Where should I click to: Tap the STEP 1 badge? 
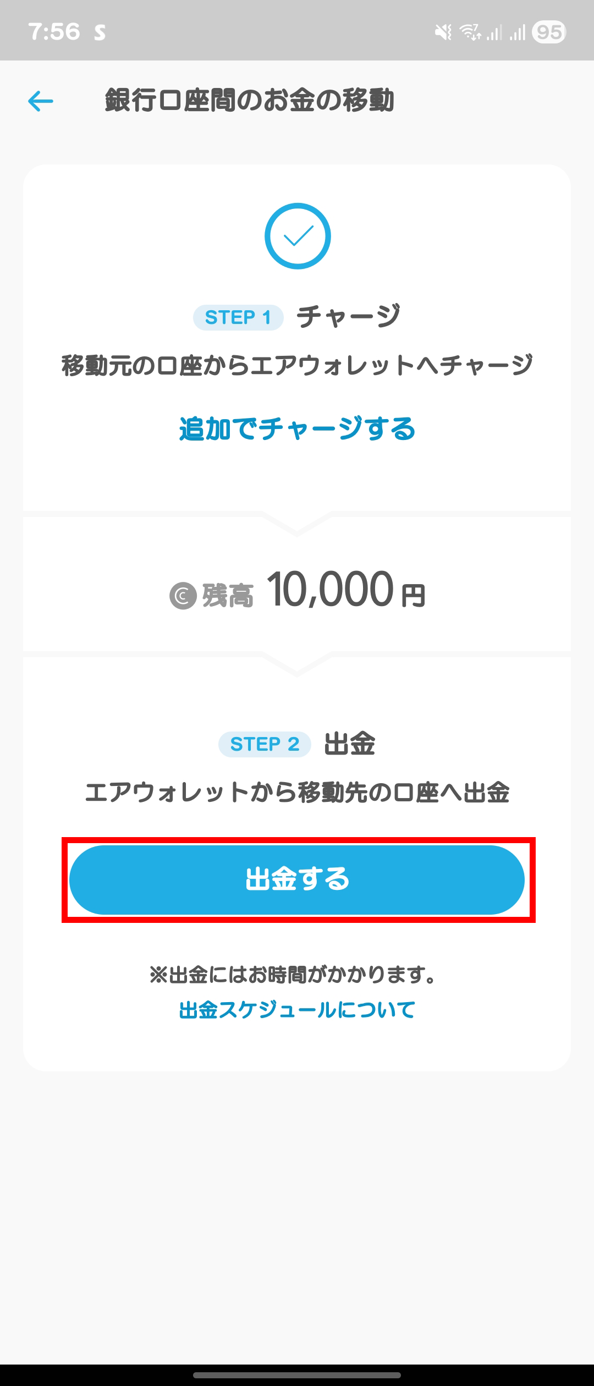(x=238, y=317)
